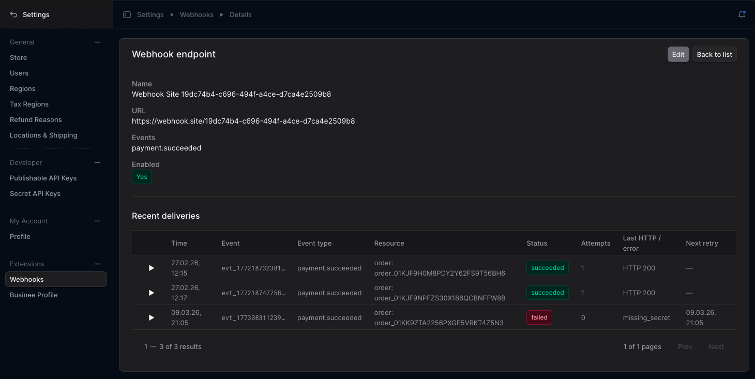Click the back arrow beside Settings heading
Screen dimensions: 755x379
[x=13, y=14]
